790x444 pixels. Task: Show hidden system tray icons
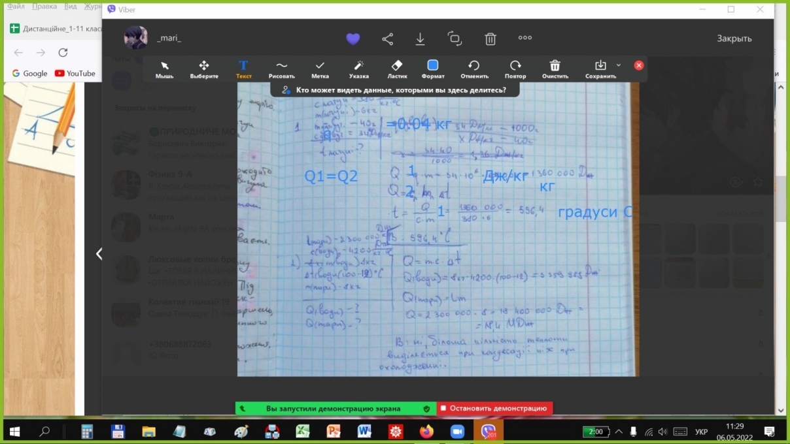coord(617,431)
